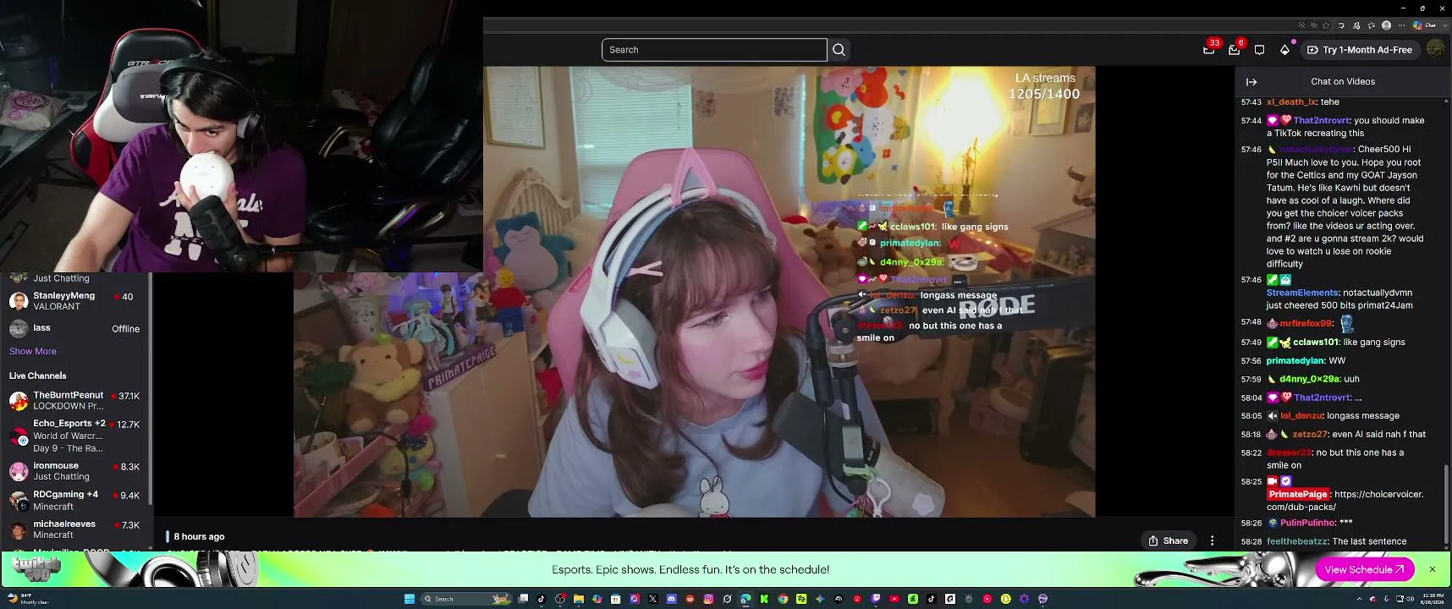Expand the Copilot Chat dropdown arrow

(1444, 25)
